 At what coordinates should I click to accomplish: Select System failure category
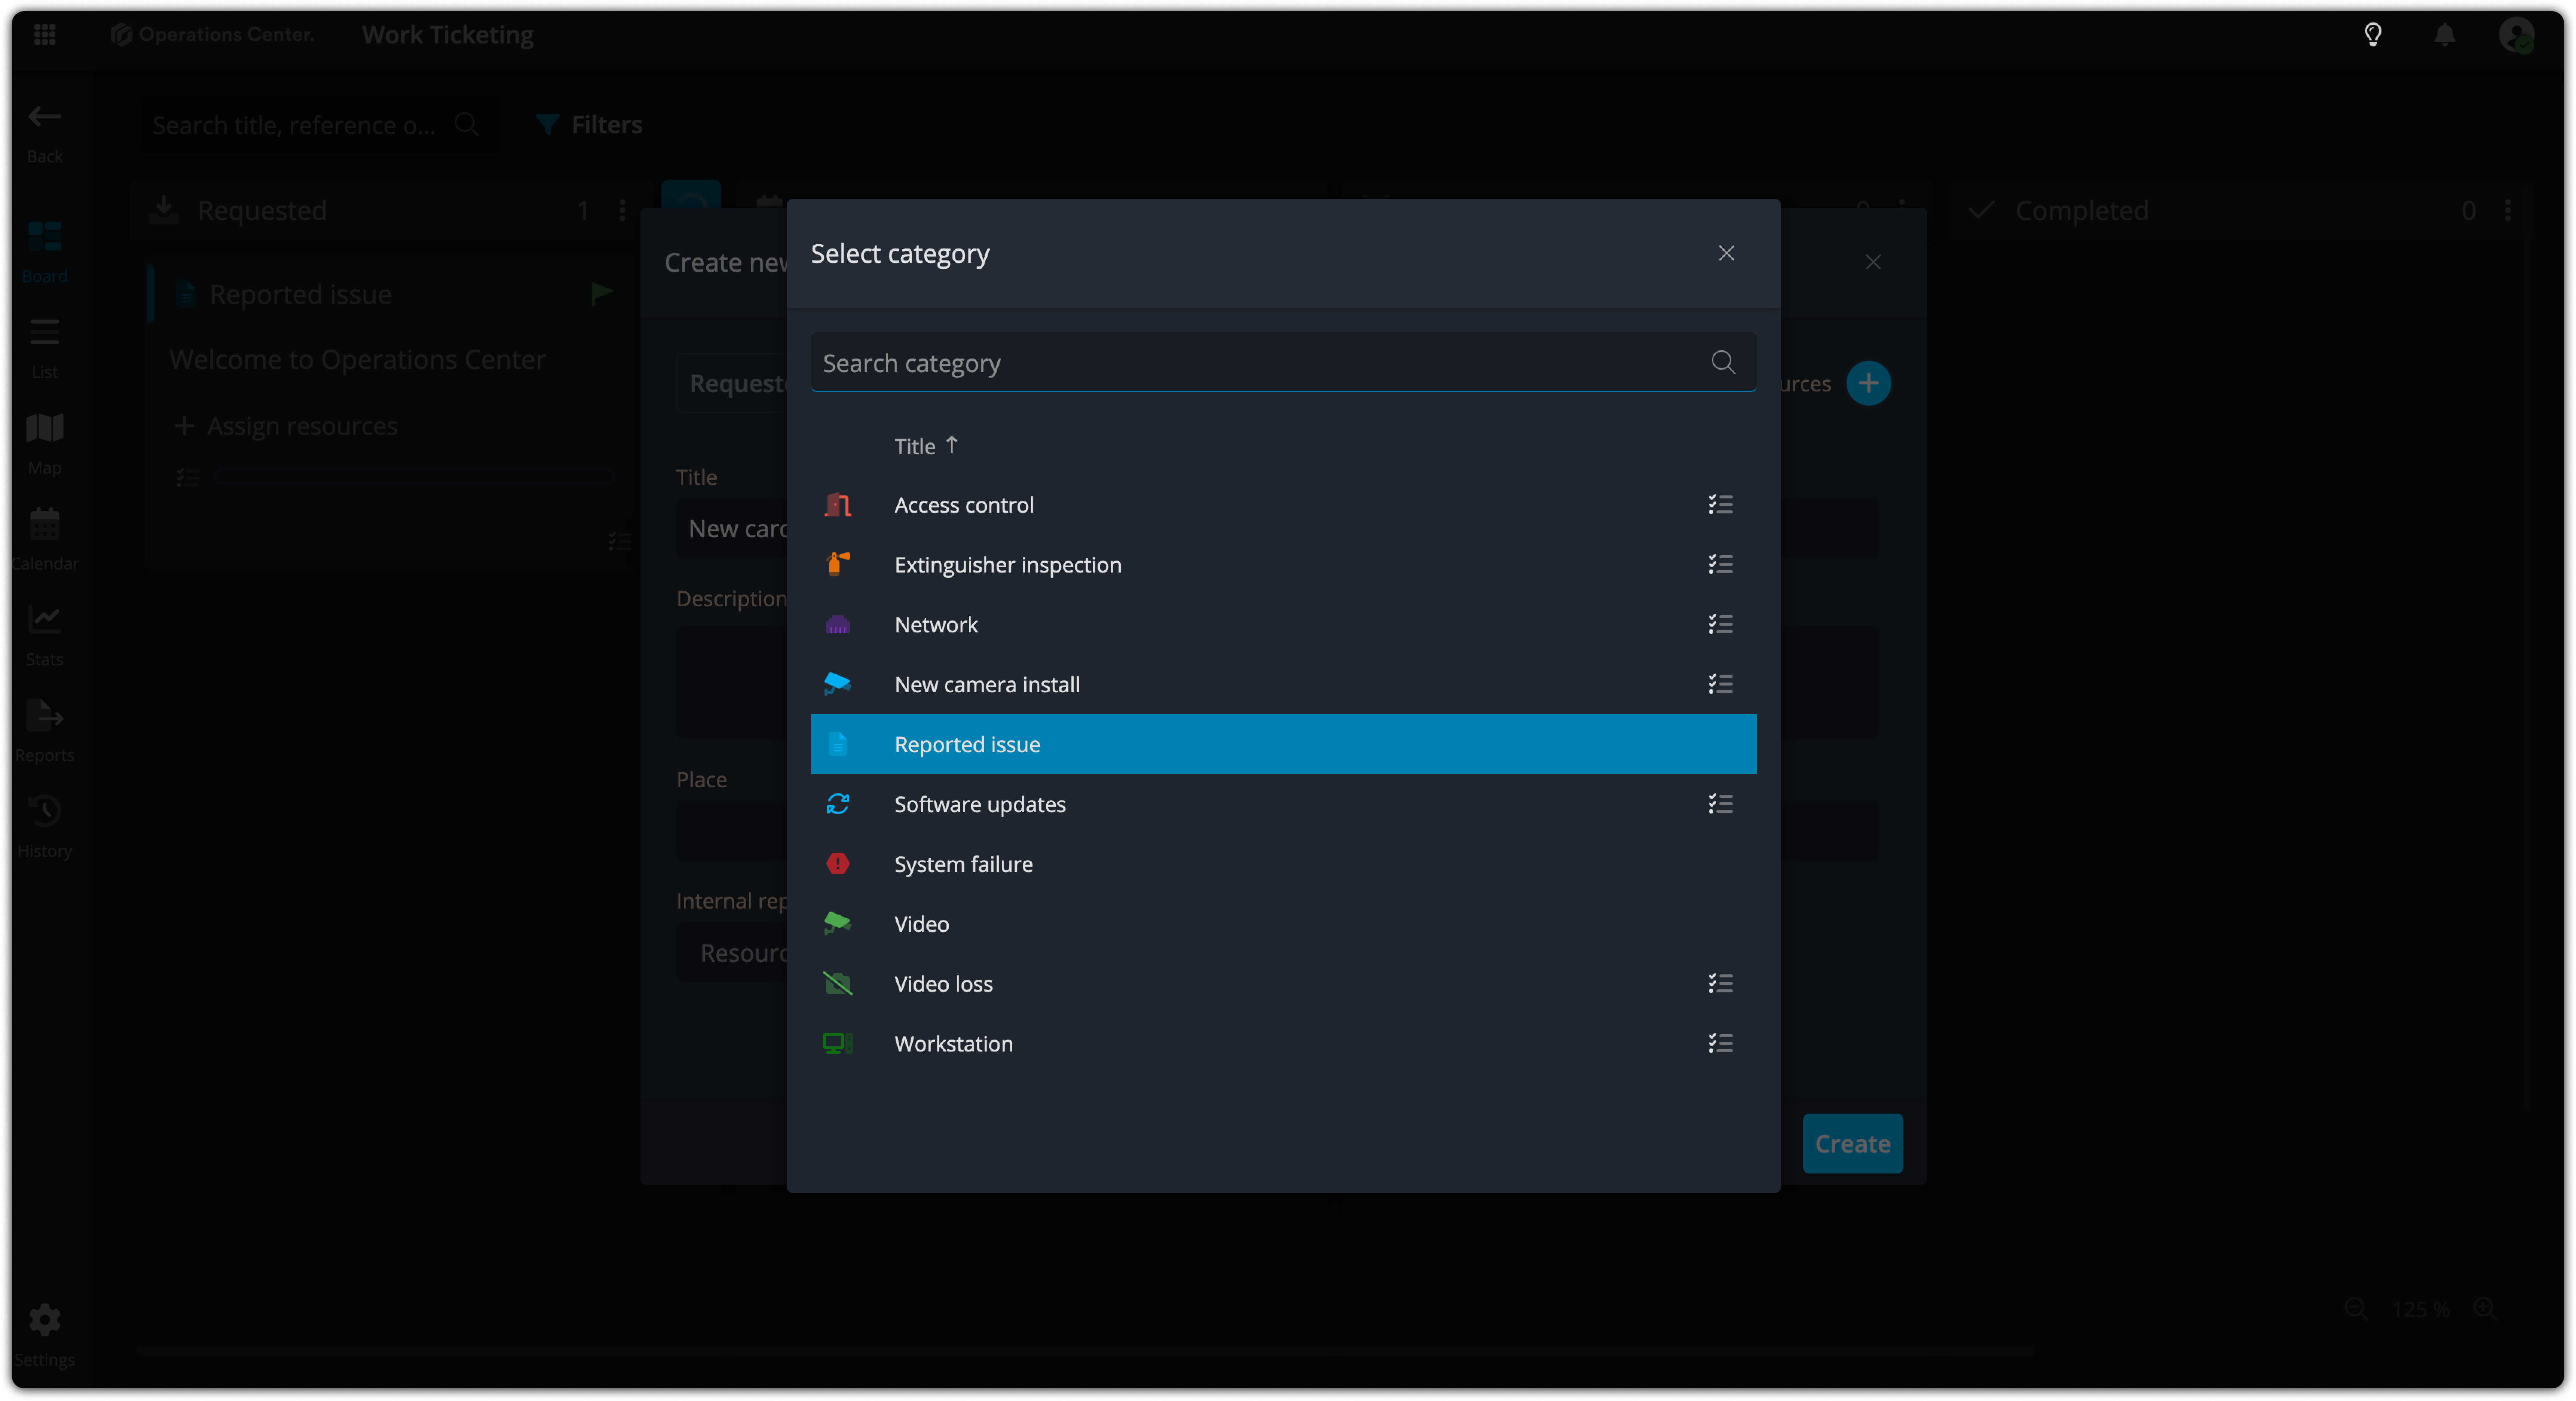click(x=1283, y=864)
